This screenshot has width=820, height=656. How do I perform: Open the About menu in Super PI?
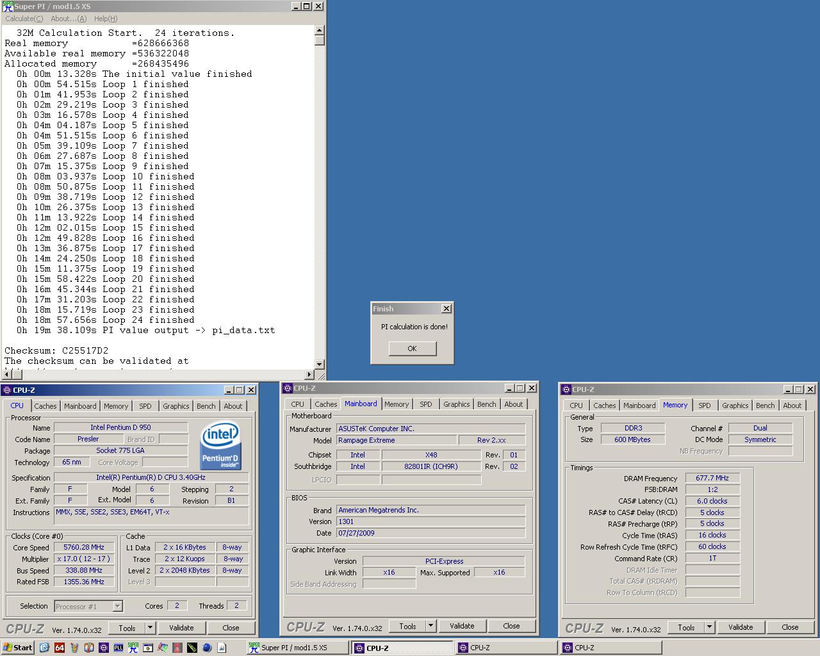(69, 19)
